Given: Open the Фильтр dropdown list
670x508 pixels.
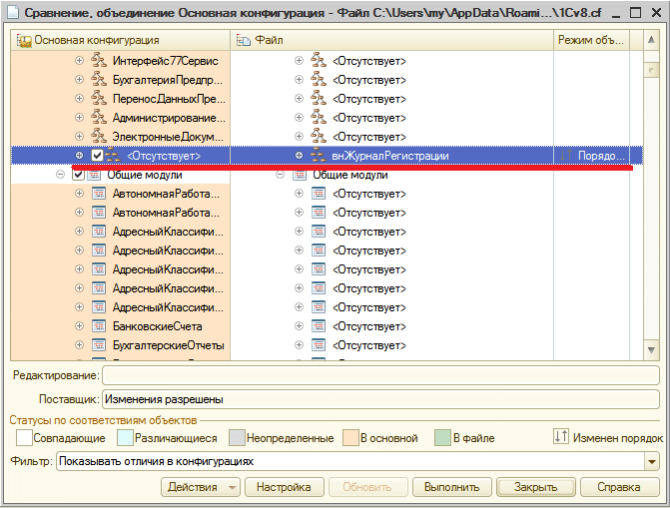Looking at the screenshot, I should coord(652,462).
